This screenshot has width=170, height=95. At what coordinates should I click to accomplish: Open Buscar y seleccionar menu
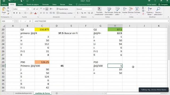(x=158, y=11)
